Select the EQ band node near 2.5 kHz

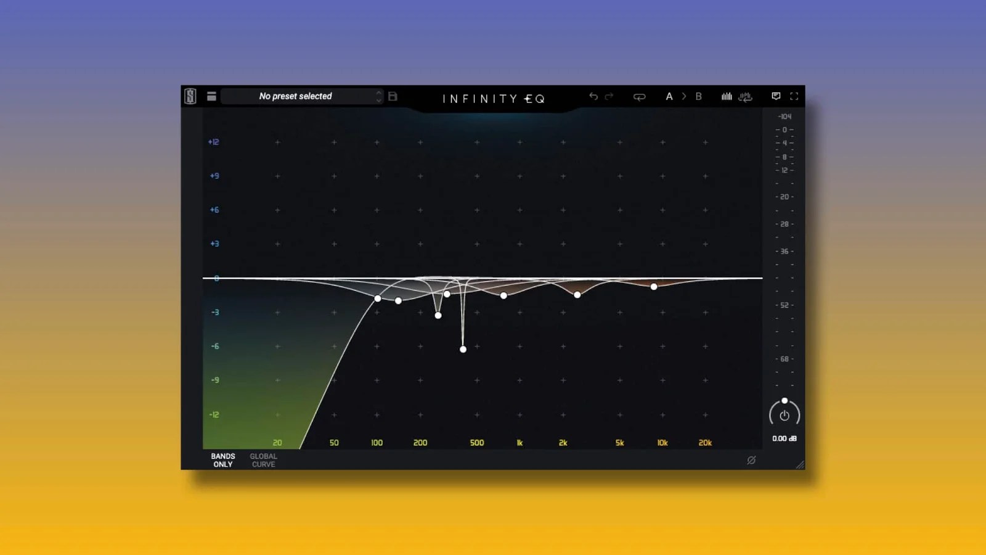coord(577,295)
